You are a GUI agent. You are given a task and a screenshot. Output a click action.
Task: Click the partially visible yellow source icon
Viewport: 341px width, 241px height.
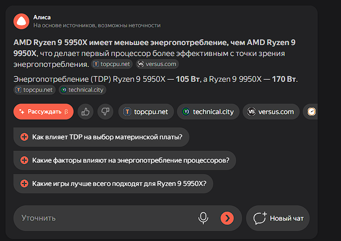pos(312,112)
